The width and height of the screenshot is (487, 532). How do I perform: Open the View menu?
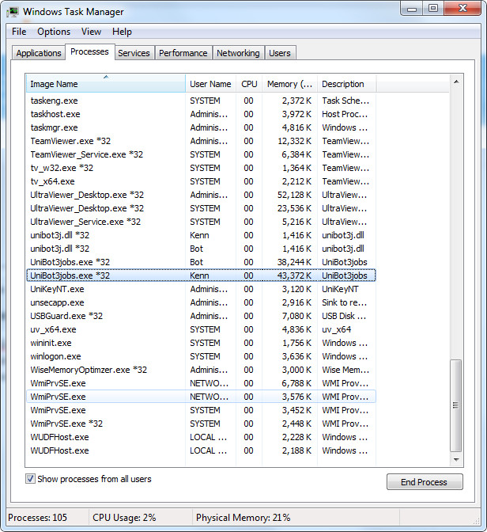pos(91,32)
